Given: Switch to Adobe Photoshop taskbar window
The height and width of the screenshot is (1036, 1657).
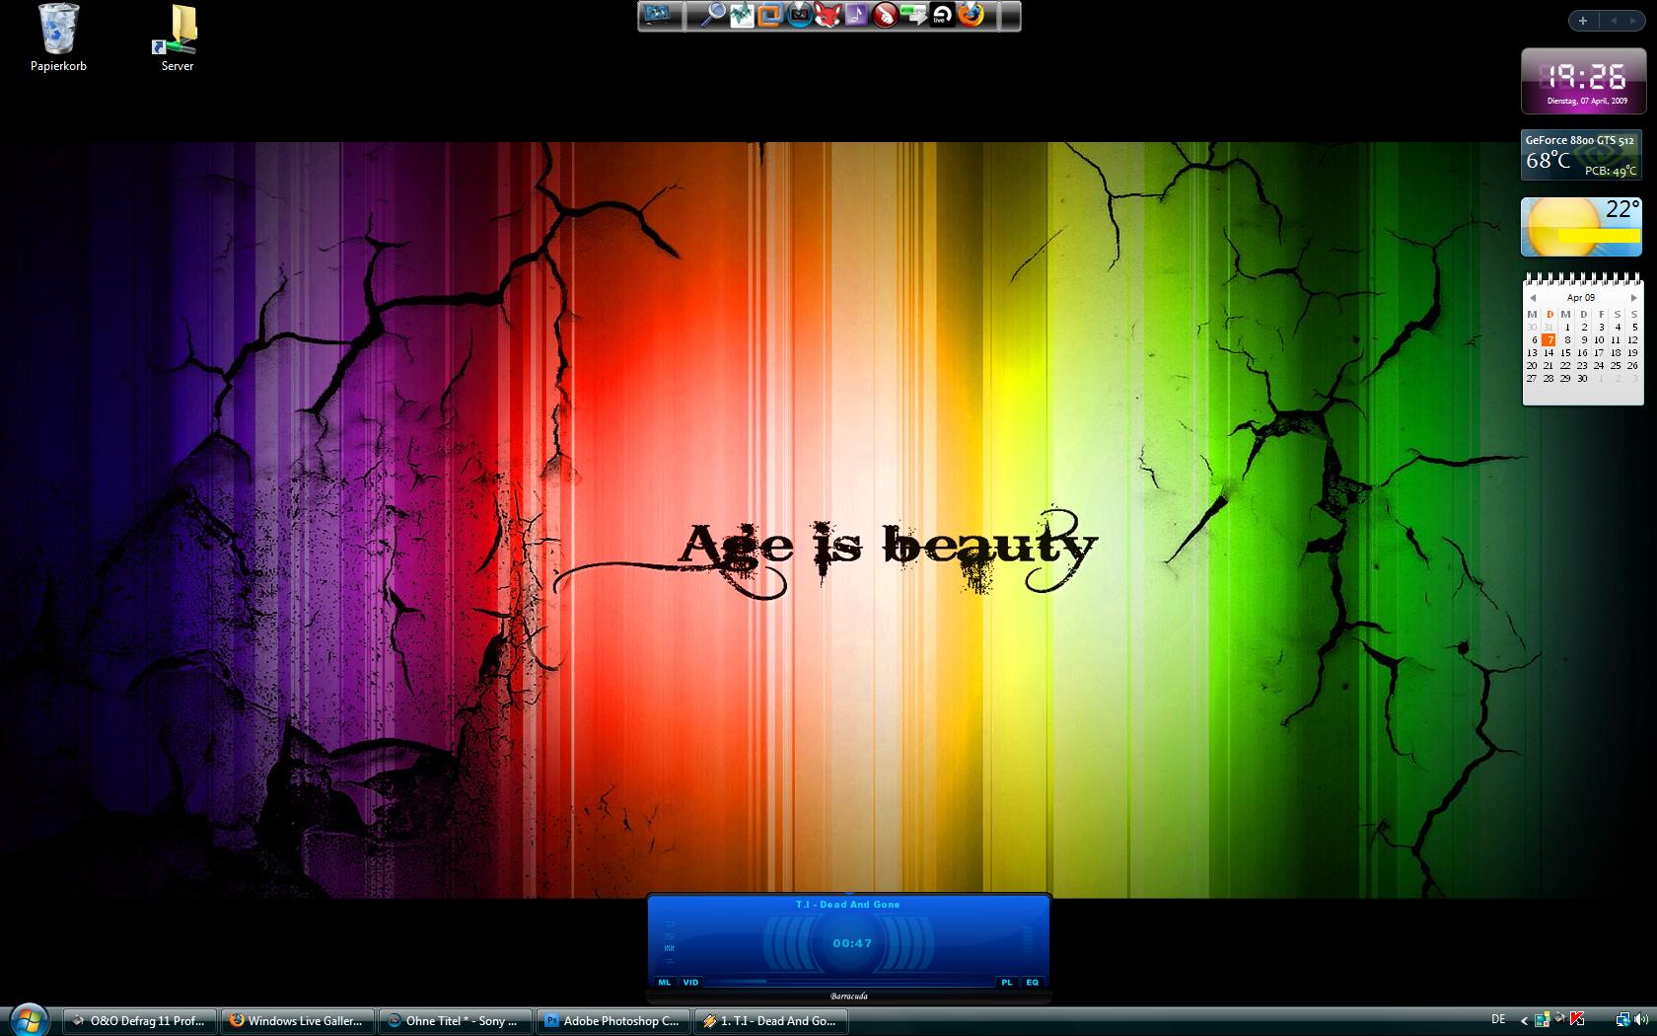Looking at the screenshot, I should point(612,1021).
